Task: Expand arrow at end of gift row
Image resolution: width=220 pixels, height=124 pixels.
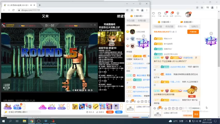Action: click(121, 107)
